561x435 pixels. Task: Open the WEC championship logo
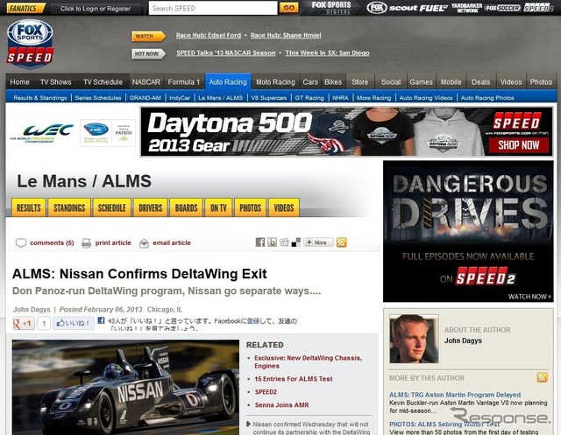[42, 133]
